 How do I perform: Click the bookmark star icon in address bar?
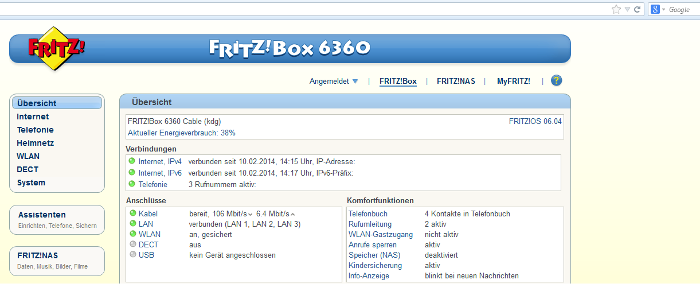pyautogui.click(x=616, y=9)
